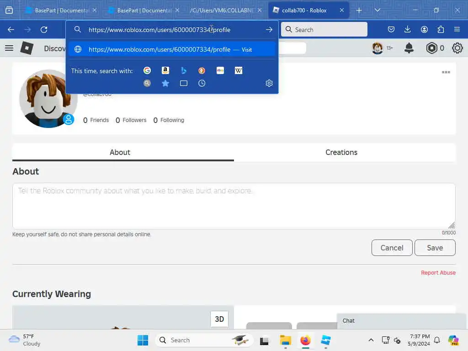Click Report Abuse link
This screenshot has width=468, height=351.
coord(438,273)
